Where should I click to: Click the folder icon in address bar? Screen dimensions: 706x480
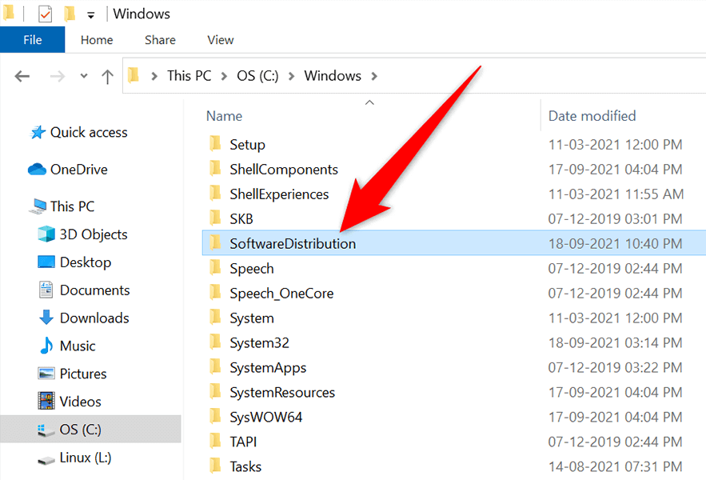[134, 75]
